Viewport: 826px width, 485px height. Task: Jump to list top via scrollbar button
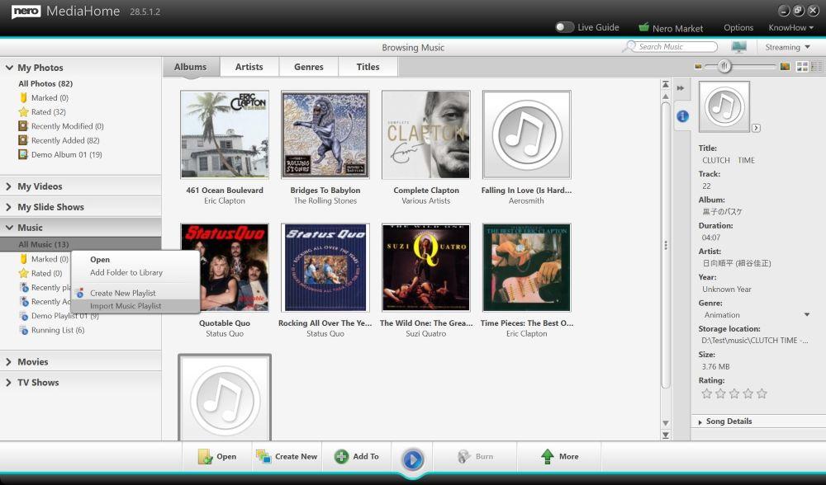(x=665, y=84)
